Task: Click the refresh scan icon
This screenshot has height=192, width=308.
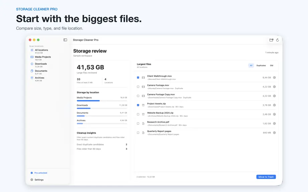Action: (x=278, y=40)
